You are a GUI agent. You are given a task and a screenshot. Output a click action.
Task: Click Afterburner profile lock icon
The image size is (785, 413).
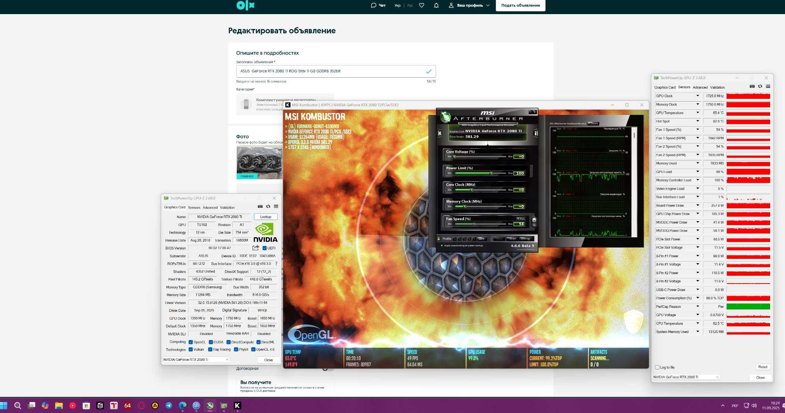pos(439,238)
